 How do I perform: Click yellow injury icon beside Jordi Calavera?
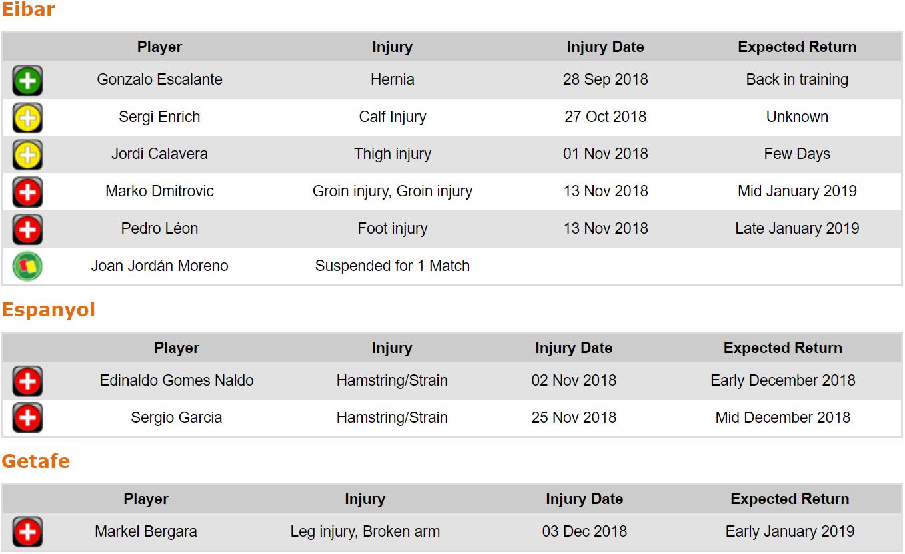click(x=27, y=155)
